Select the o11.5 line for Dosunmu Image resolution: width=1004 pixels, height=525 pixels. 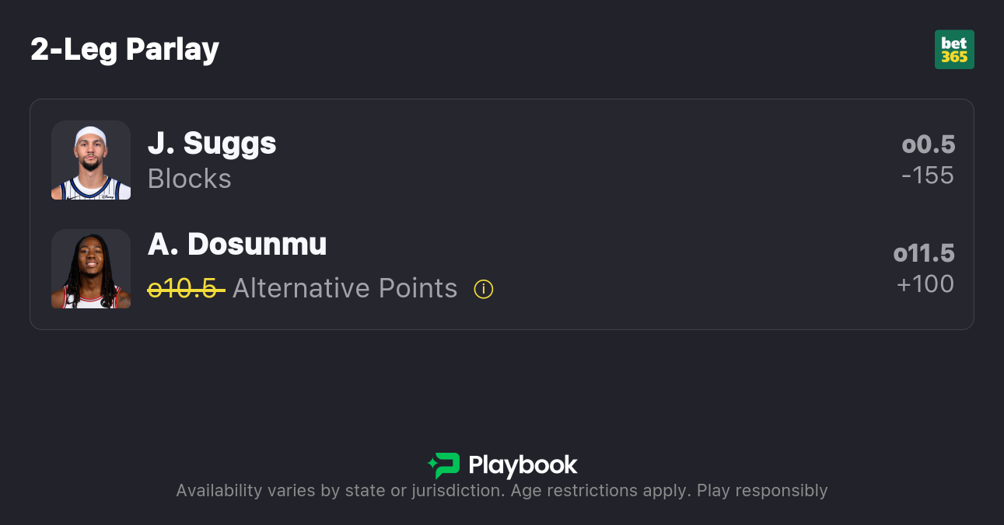pyautogui.click(x=924, y=253)
